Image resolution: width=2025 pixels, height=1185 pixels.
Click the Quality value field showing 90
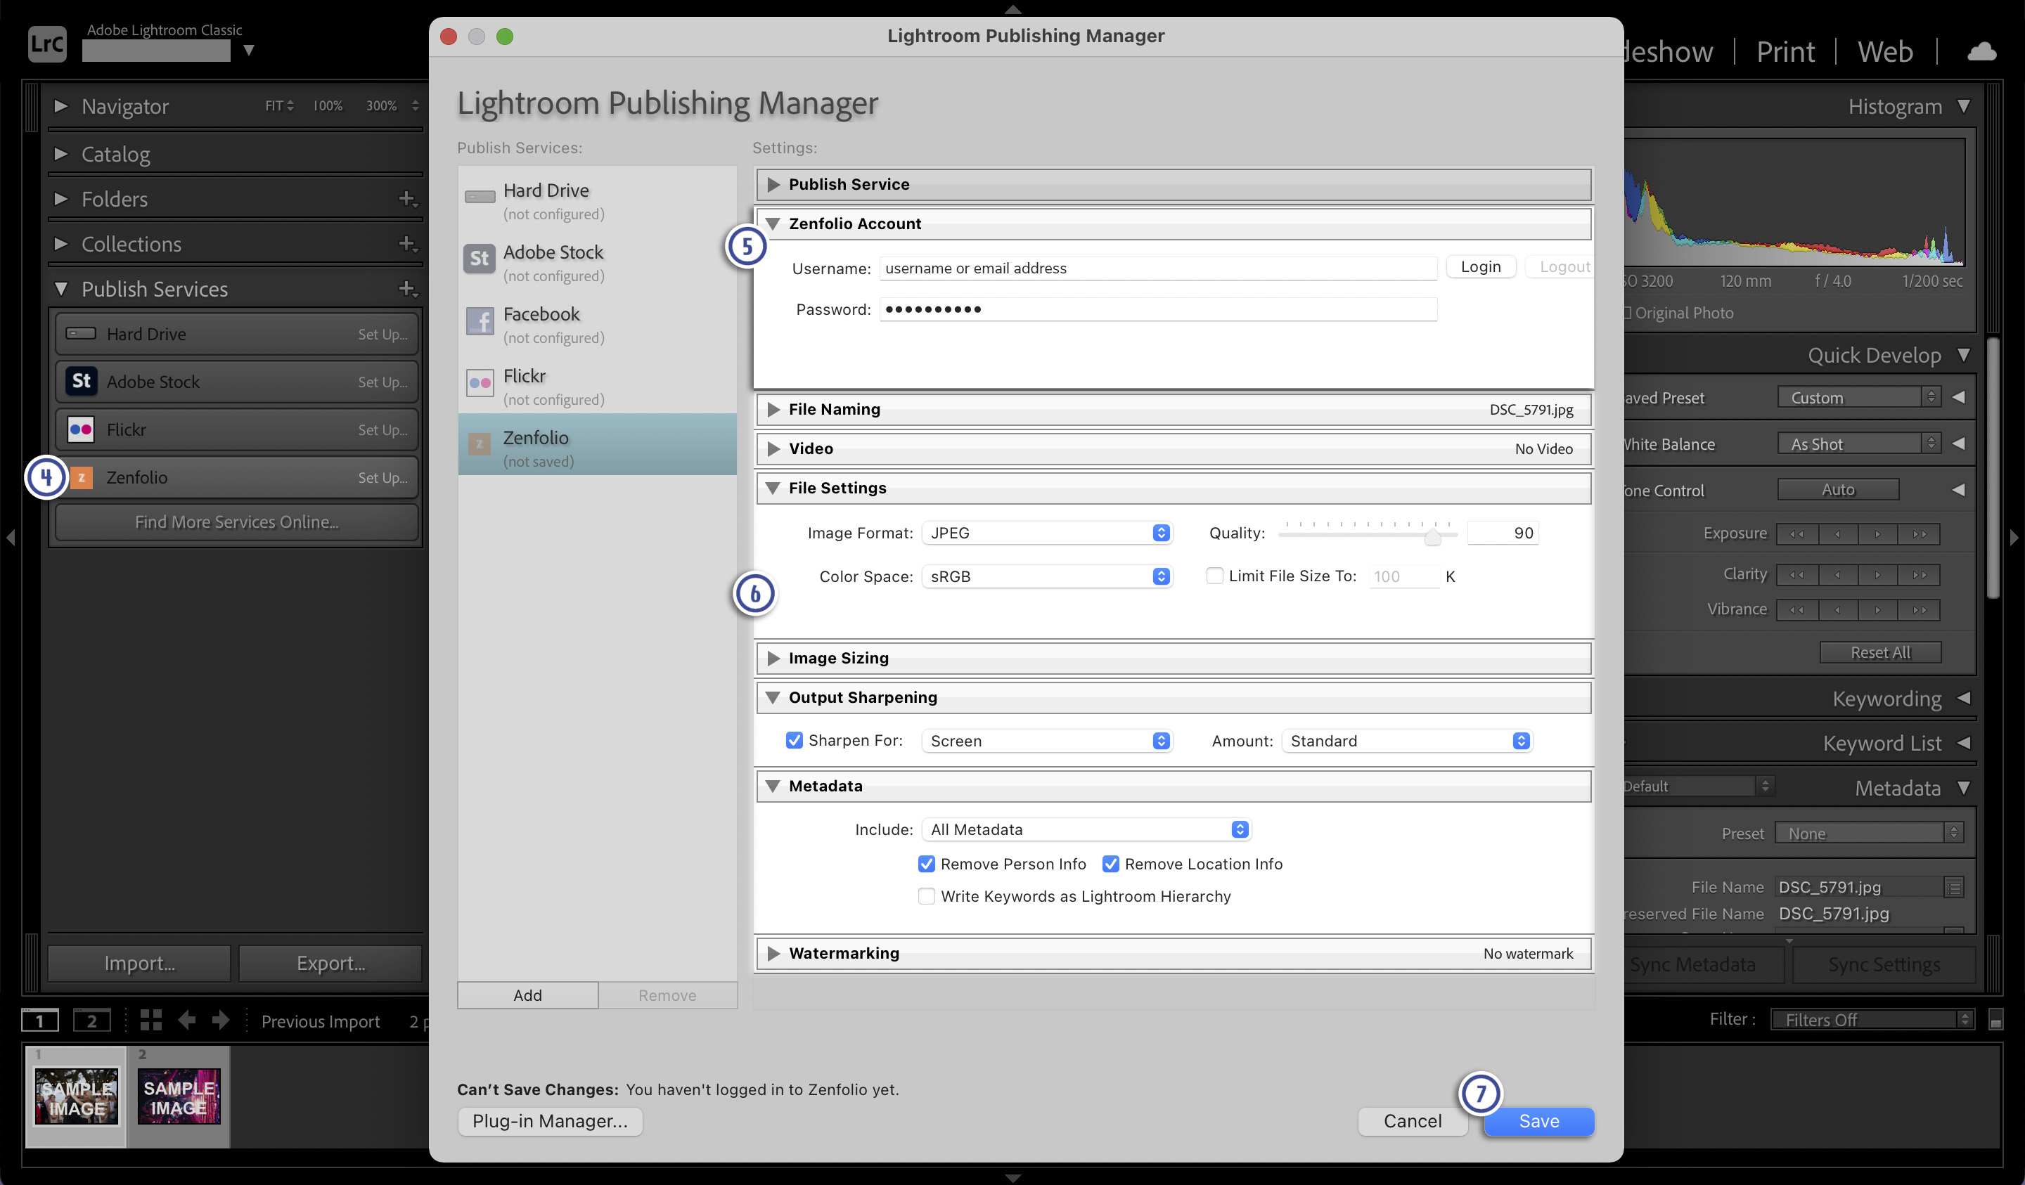coord(1502,533)
